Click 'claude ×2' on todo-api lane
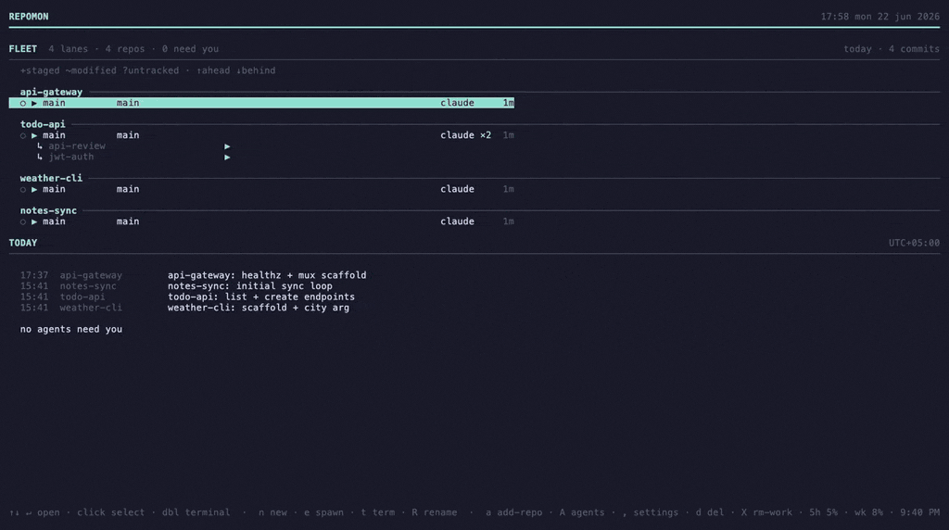Viewport: 949px width, 530px height. click(x=466, y=135)
